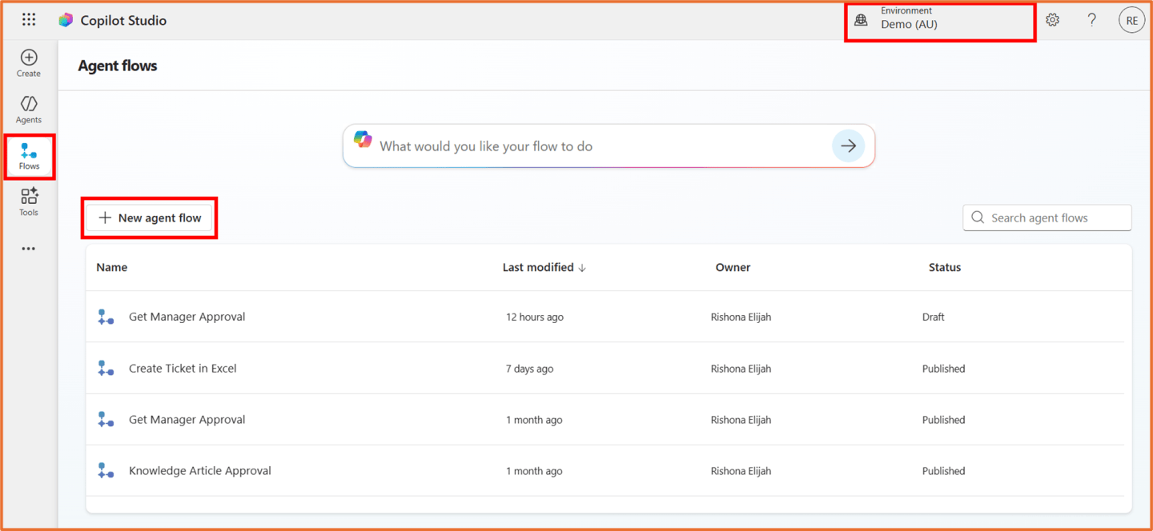Click owner Rishona Elijah in Knowledge Article row
This screenshot has width=1153, height=531.
pyautogui.click(x=741, y=471)
